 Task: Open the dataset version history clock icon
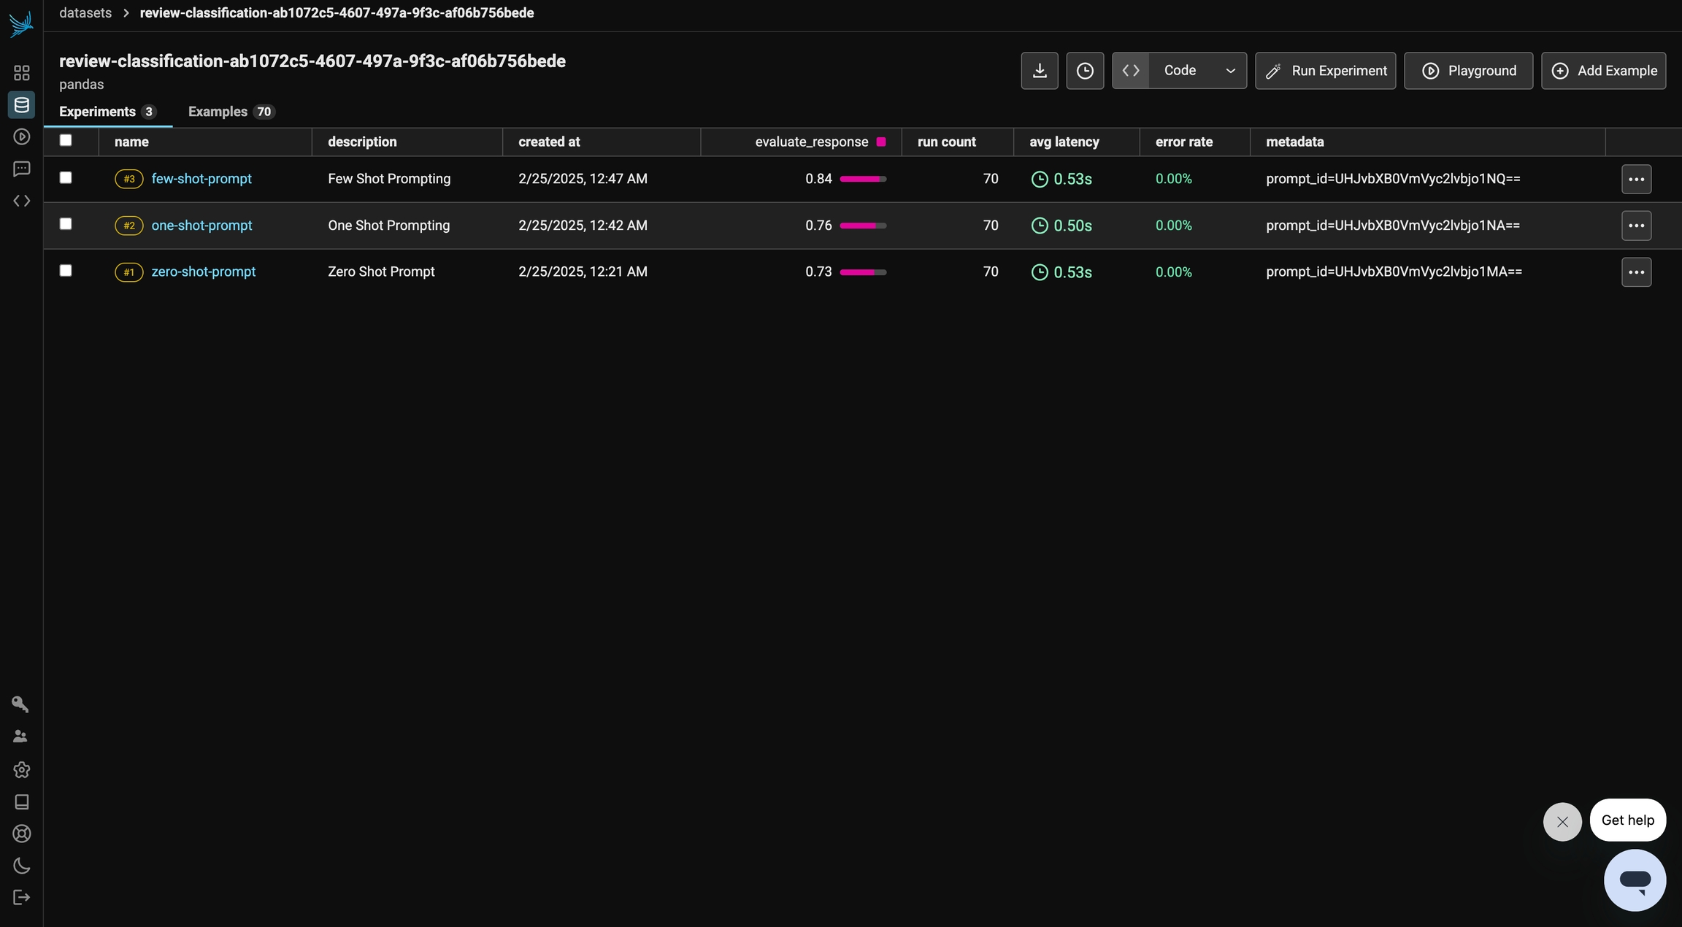(x=1085, y=71)
